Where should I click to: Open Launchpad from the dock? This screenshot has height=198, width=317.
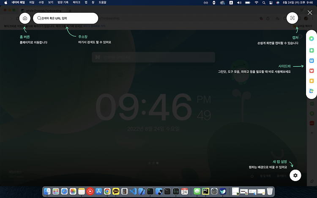[x=56, y=191]
